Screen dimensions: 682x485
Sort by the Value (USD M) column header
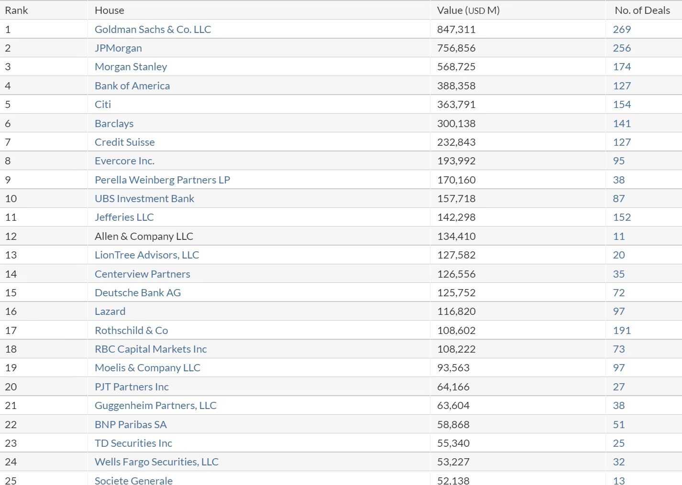point(468,10)
